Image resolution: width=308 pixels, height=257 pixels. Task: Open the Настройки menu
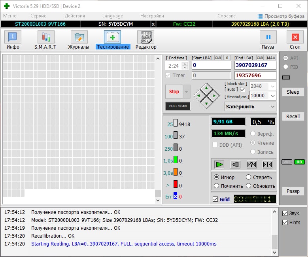pos(152,16)
